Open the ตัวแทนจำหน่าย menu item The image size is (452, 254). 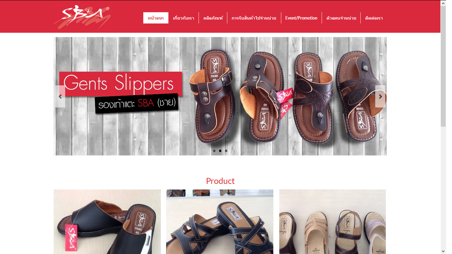(341, 18)
